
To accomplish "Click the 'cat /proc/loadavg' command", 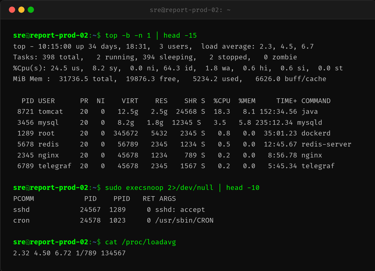I will pyautogui.click(x=140, y=242).
